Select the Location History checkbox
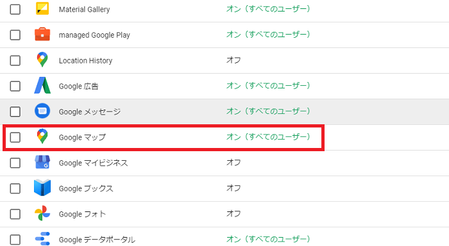Viewport: 449px width, 246px height. coord(15,61)
